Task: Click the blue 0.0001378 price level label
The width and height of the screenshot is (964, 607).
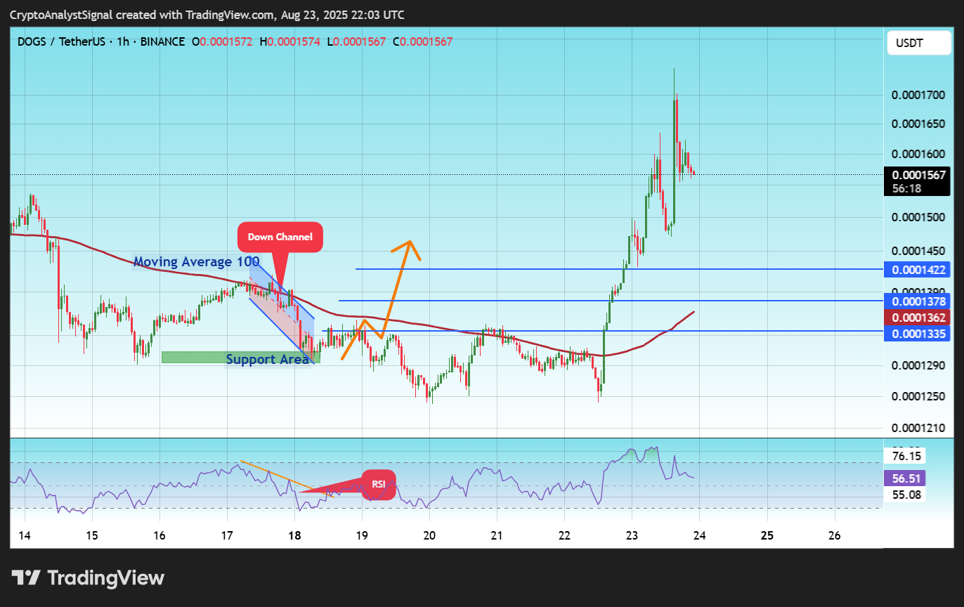Action: point(918,301)
